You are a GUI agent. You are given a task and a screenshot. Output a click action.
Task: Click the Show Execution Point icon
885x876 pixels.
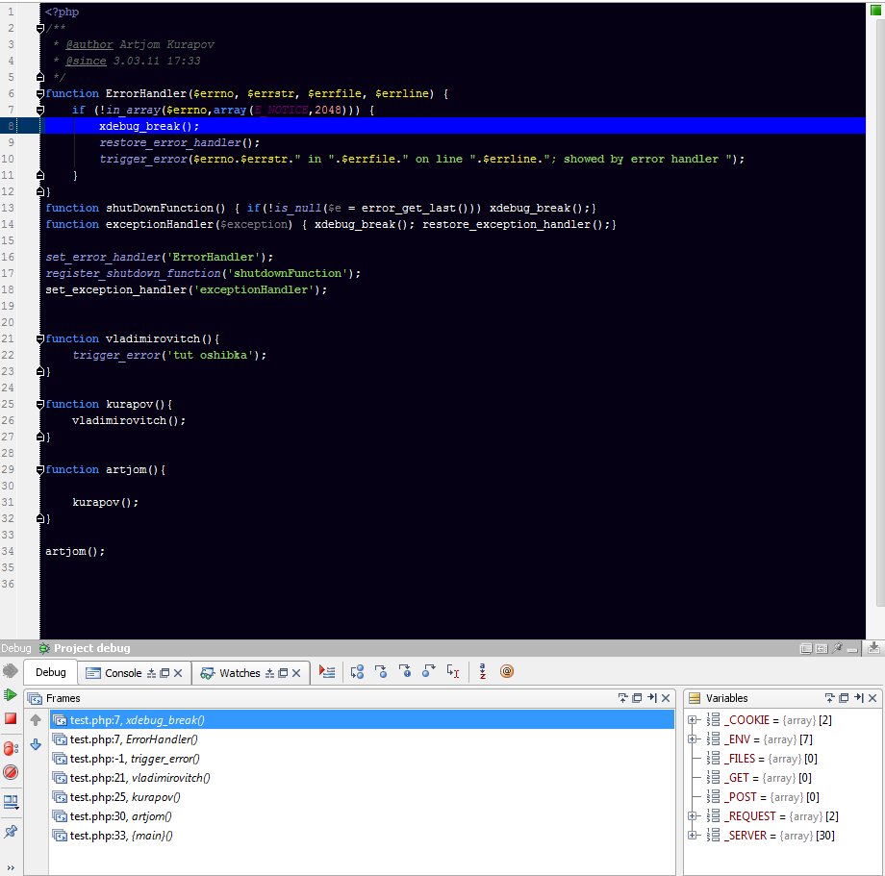click(x=328, y=672)
